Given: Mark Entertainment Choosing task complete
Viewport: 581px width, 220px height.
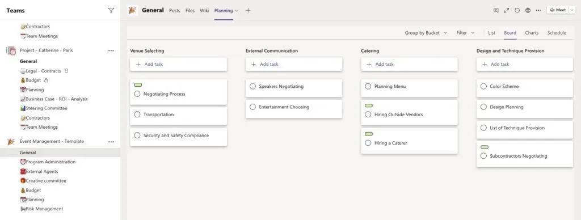Looking at the screenshot, I should coord(252,107).
